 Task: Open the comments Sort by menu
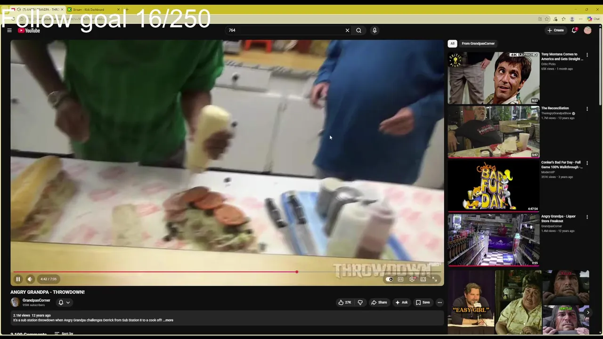64,333
